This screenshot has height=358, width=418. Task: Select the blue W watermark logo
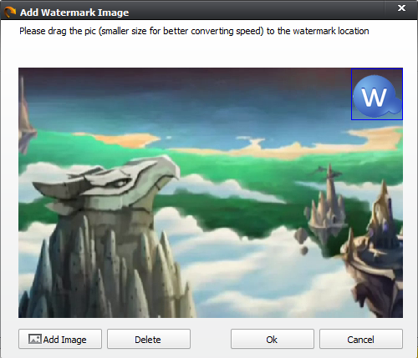[x=377, y=95]
